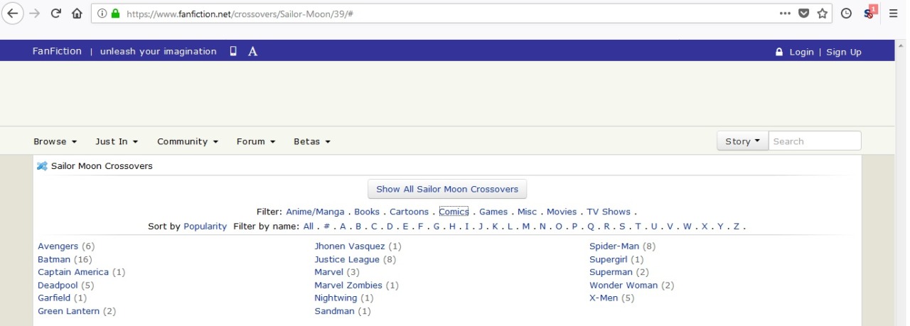Image resolution: width=910 pixels, height=326 pixels.
Task: Open the history clock icon
Action: click(x=846, y=13)
